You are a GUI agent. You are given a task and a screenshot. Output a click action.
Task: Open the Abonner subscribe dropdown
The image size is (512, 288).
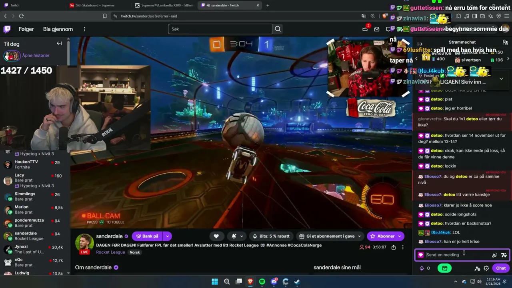pyautogui.click(x=399, y=236)
